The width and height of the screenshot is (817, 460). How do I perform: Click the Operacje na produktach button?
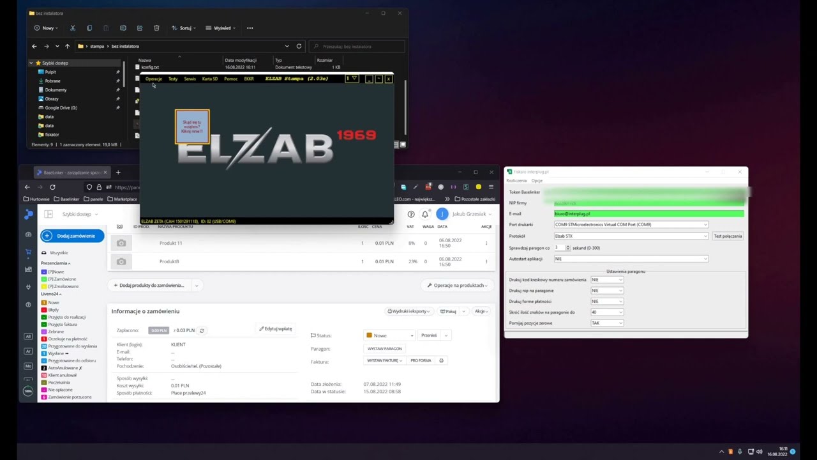point(457,286)
